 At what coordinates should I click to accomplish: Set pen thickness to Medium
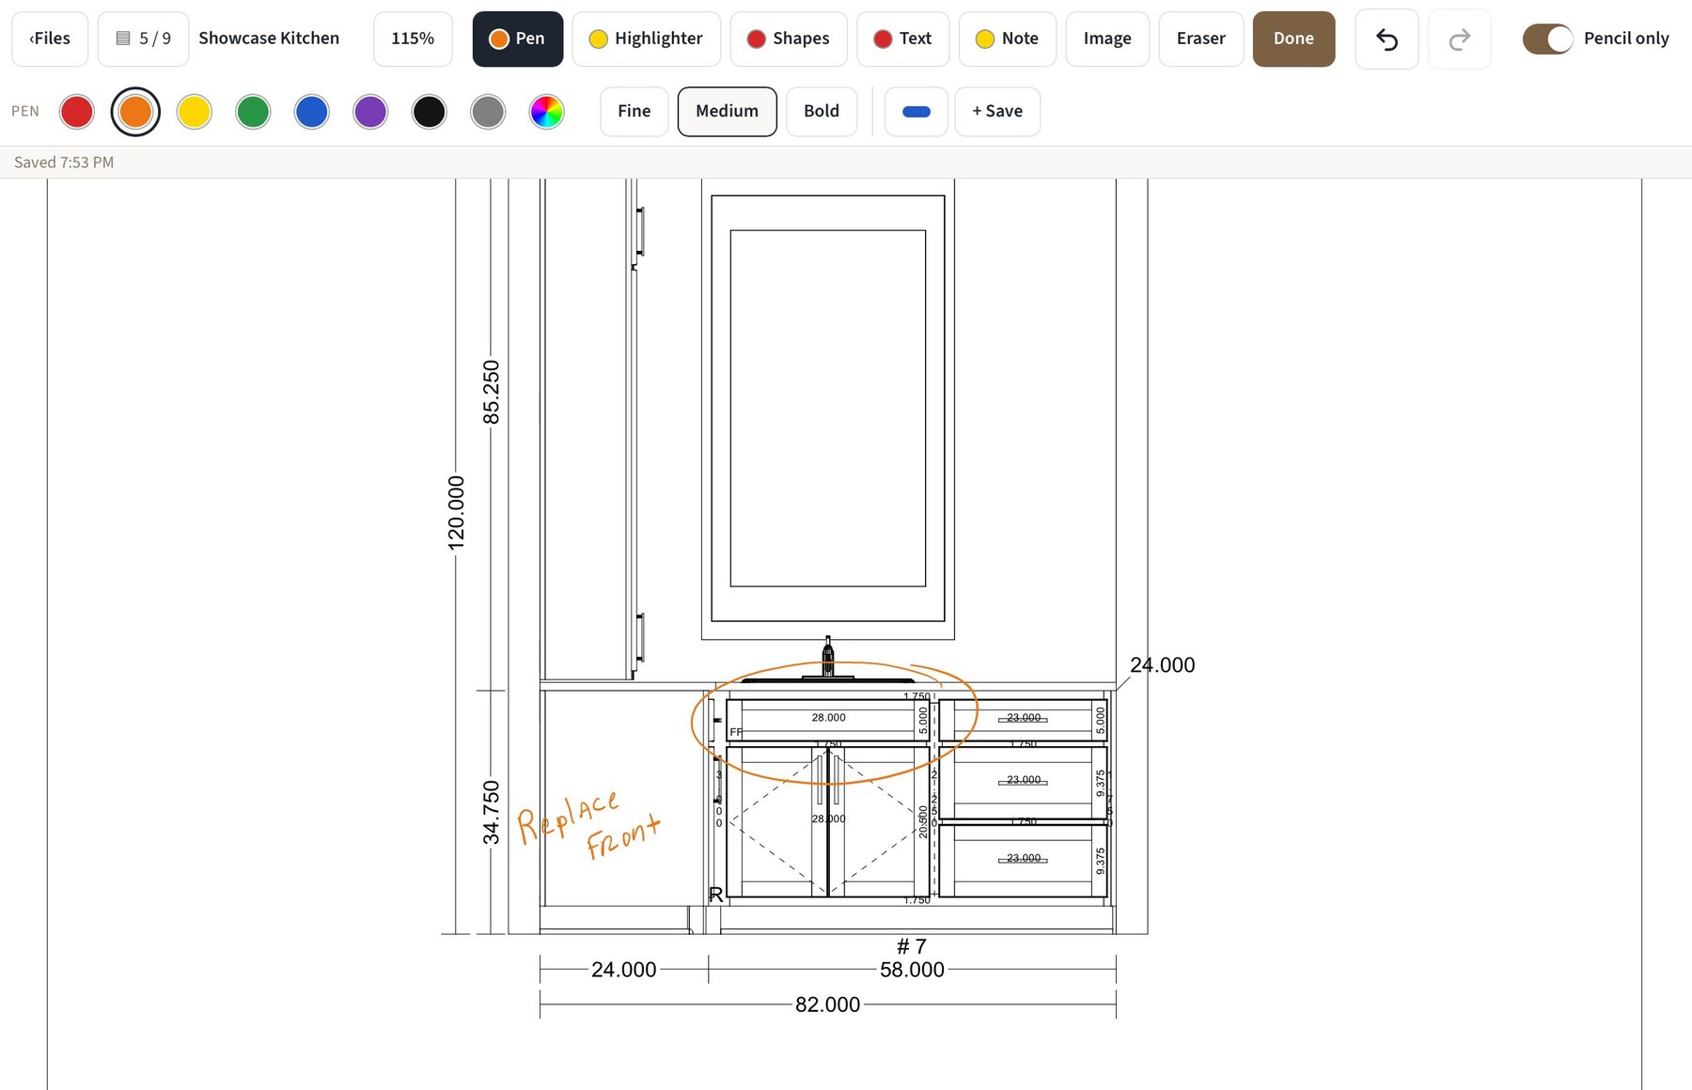[x=727, y=112]
